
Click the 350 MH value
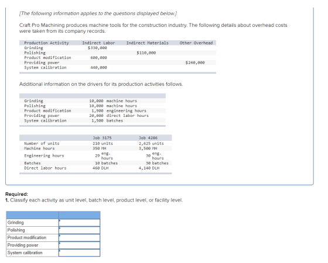click(100, 148)
